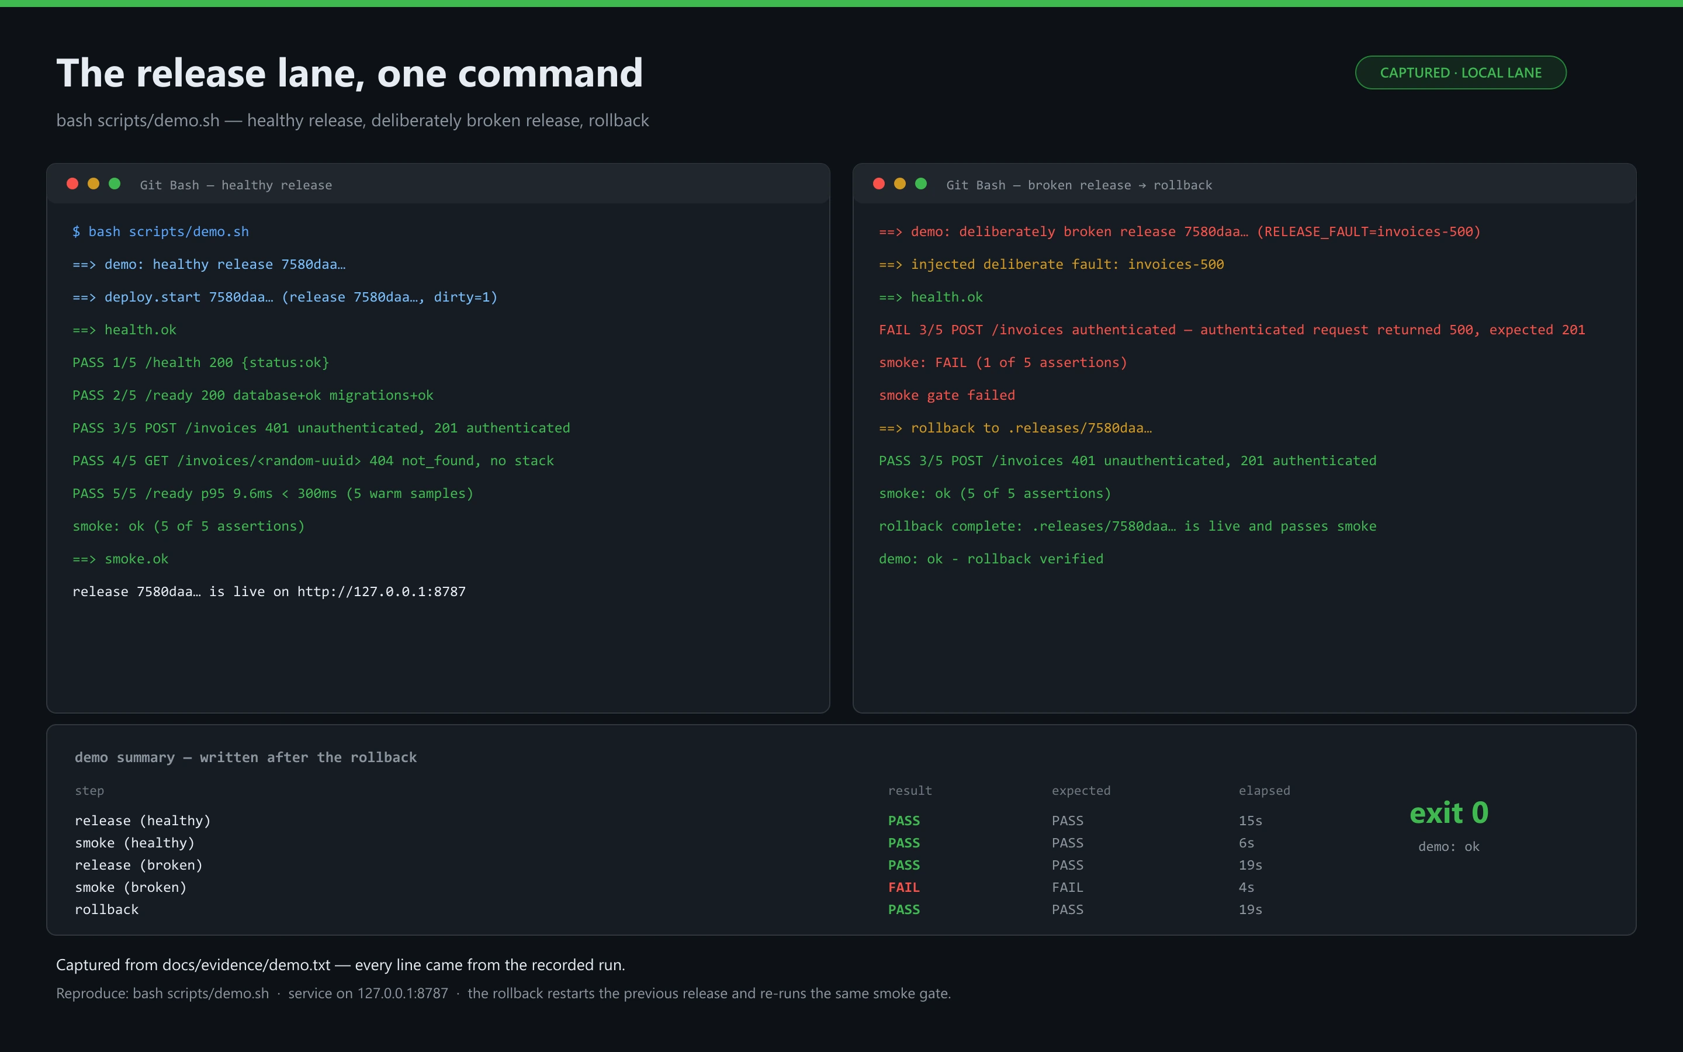The height and width of the screenshot is (1052, 1683).
Task: Click 'PASS 1/5 /health 200 {status:ok}' line
Action: [201, 362]
